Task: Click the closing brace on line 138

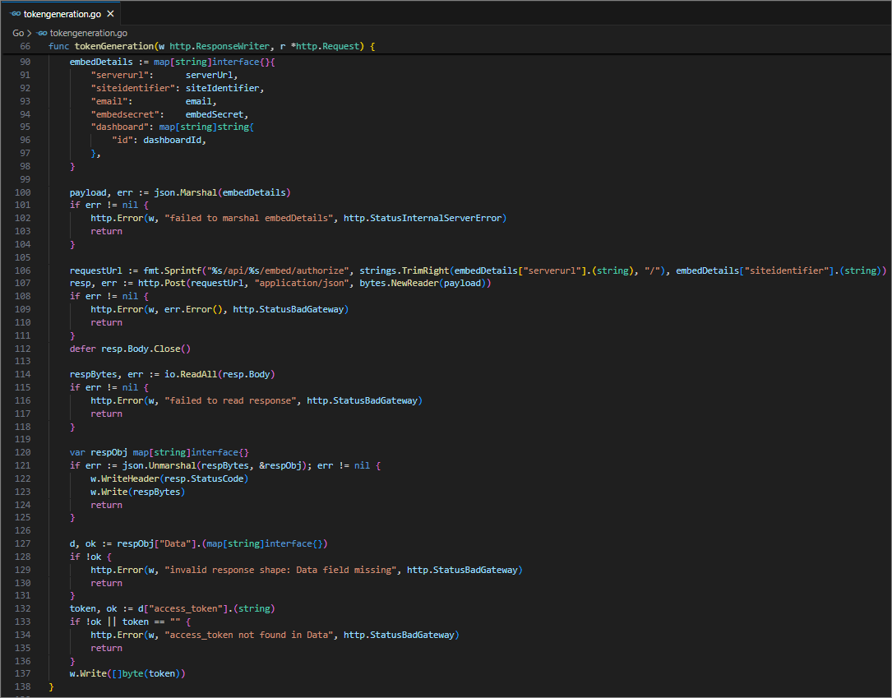Action: pyautogui.click(x=51, y=686)
